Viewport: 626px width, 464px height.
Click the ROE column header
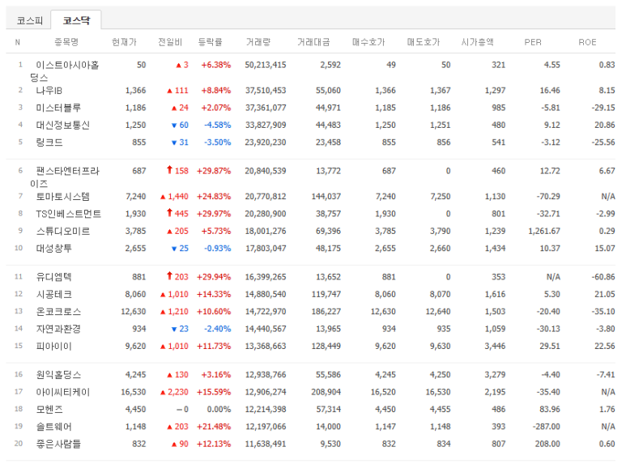click(x=587, y=42)
